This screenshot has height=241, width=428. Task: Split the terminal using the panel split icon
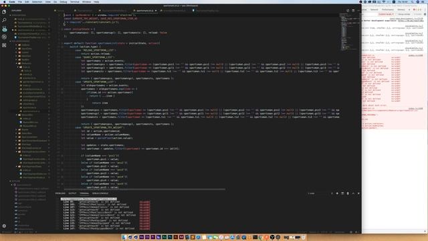coord(342,193)
